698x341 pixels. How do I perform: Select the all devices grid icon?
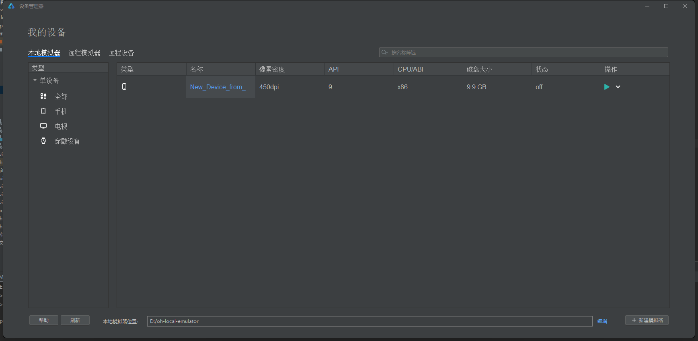[x=43, y=96]
